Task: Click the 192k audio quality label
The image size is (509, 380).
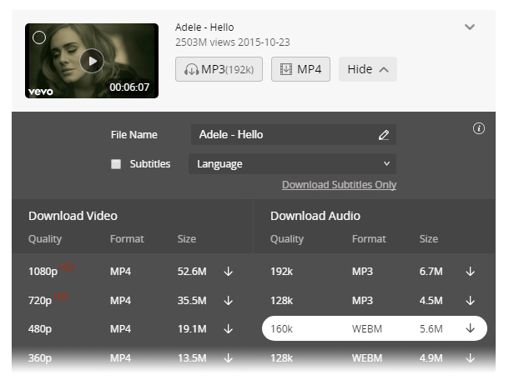Action: (281, 272)
